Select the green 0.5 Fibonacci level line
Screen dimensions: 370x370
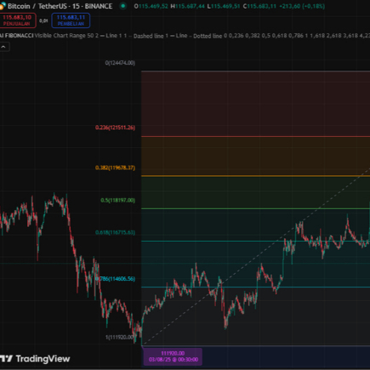[255, 208]
